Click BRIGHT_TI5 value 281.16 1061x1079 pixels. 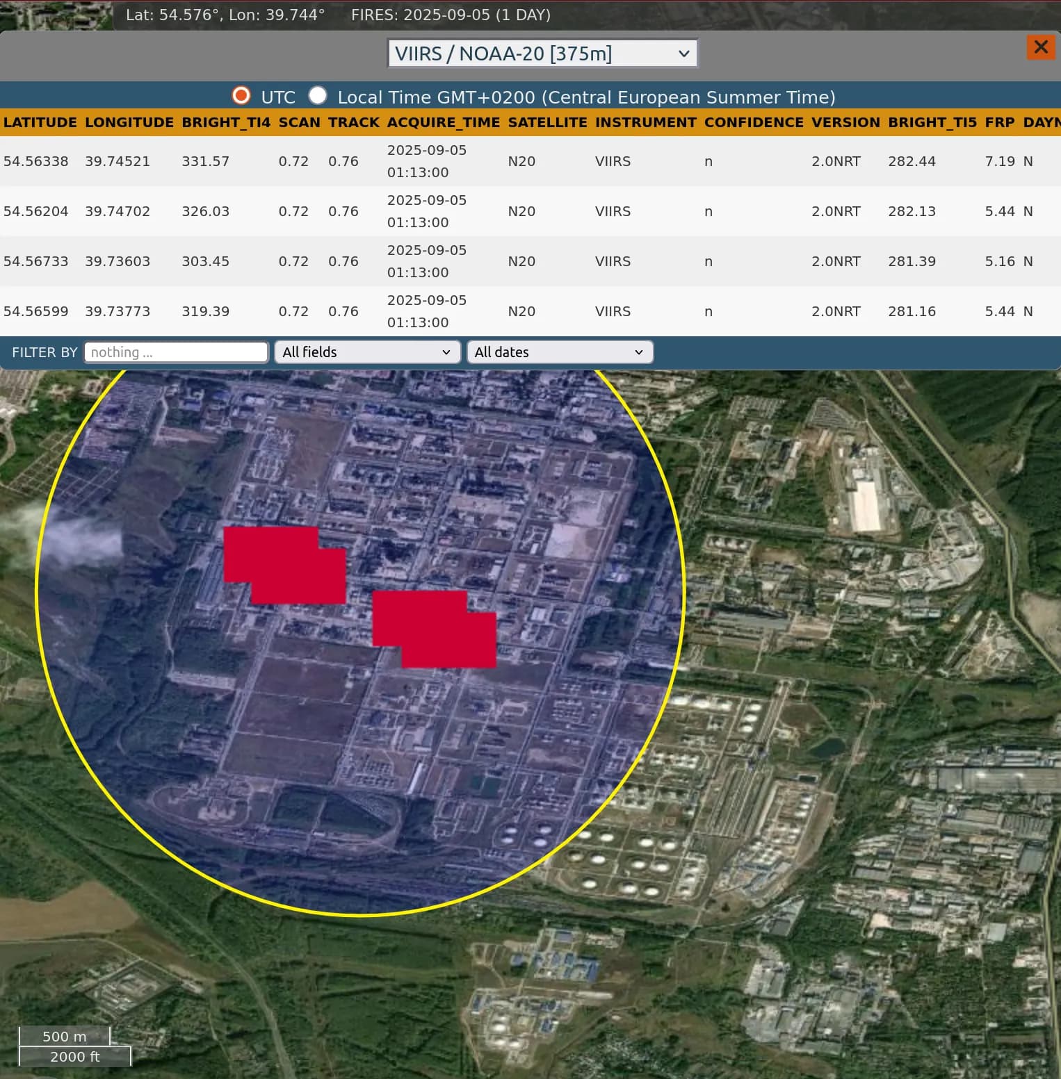pos(912,311)
